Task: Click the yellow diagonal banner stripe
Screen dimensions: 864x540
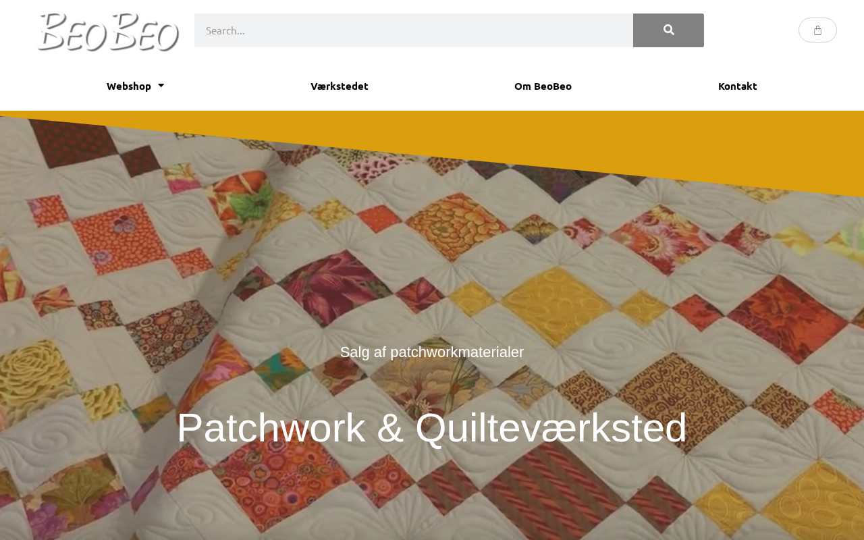Action: 607,145
